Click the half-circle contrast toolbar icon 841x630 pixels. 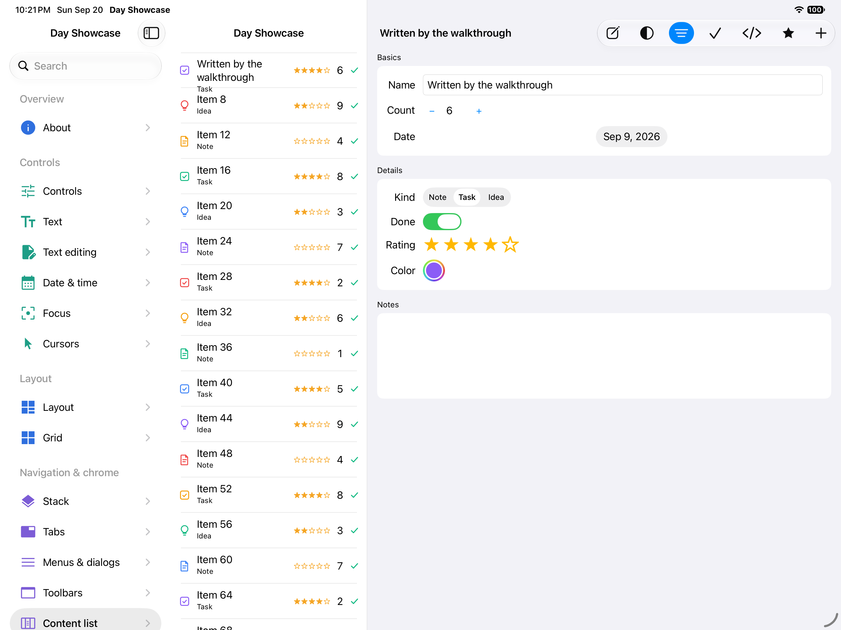tap(646, 33)
